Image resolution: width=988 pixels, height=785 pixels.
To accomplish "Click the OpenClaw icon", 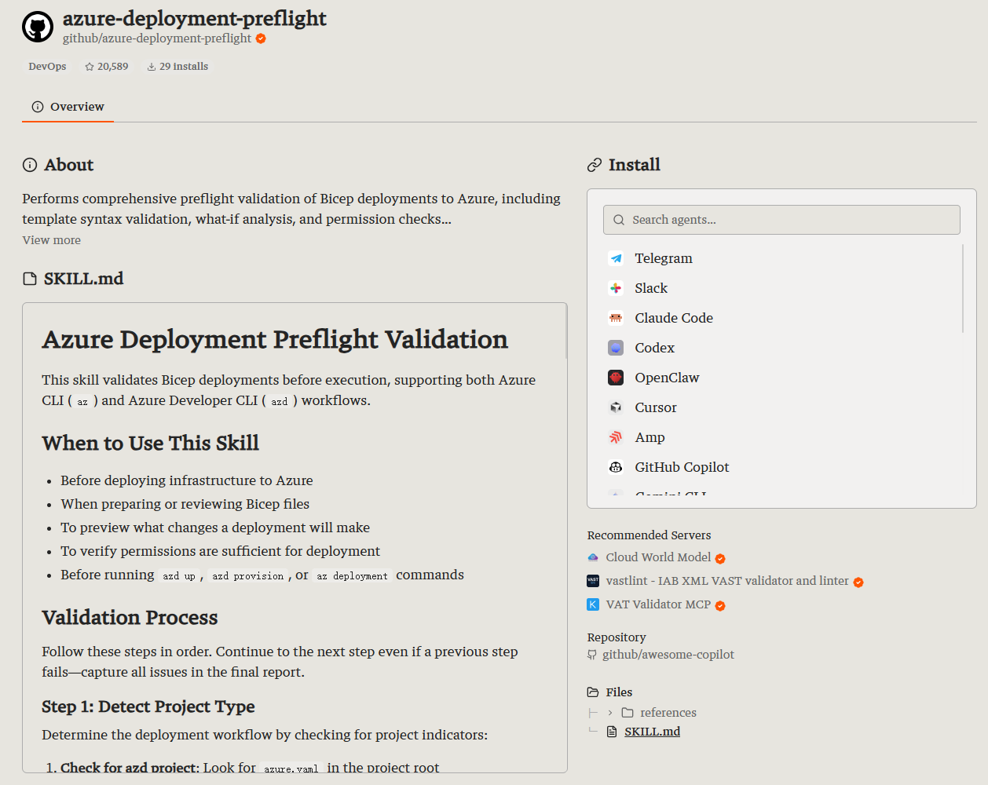I will coord(616,378).
